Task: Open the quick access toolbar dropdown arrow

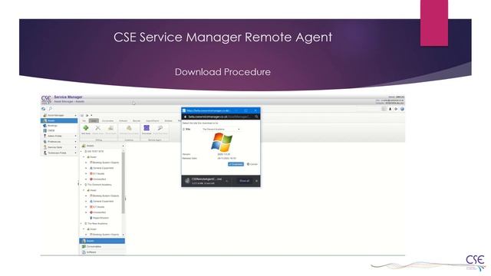Action: (x=91, y=116)
